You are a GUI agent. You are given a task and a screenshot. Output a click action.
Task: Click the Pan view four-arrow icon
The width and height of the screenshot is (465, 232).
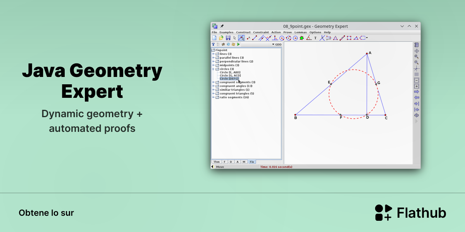click(417, 51)
